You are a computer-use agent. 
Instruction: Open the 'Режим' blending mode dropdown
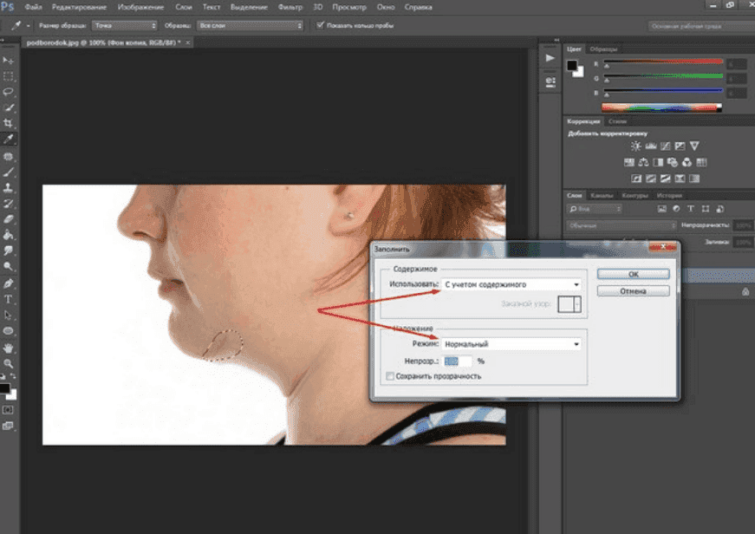tap(511, 344)
